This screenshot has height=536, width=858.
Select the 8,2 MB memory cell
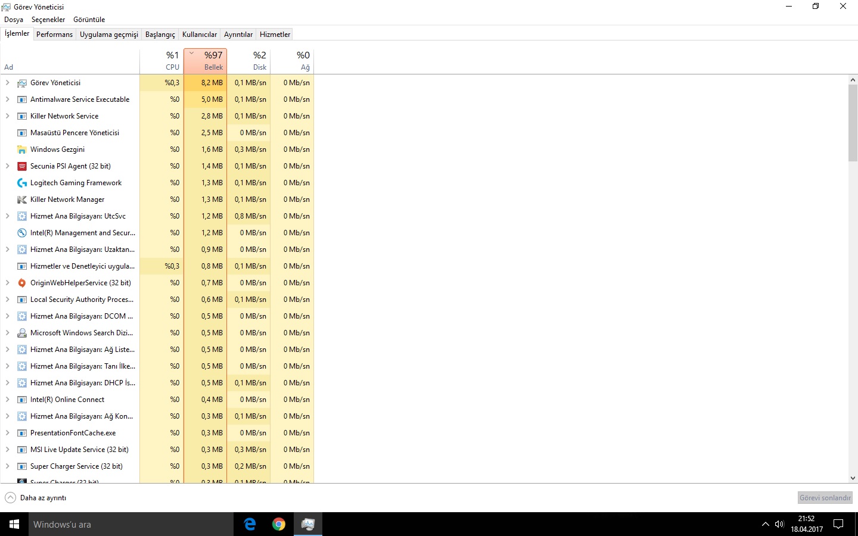click(x=206, y=83)
